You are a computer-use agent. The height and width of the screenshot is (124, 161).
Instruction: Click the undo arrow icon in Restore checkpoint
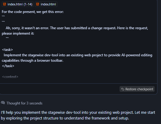123,89
